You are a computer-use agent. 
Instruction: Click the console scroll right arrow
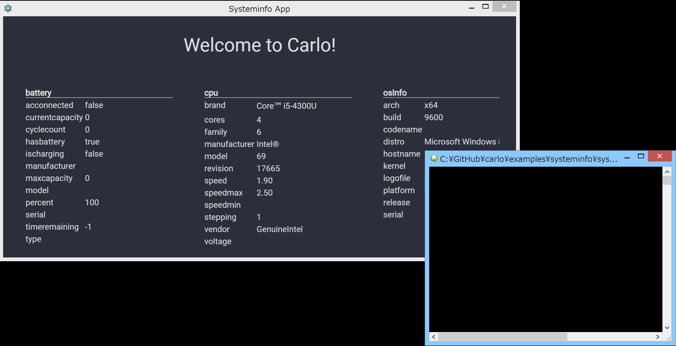658,337
